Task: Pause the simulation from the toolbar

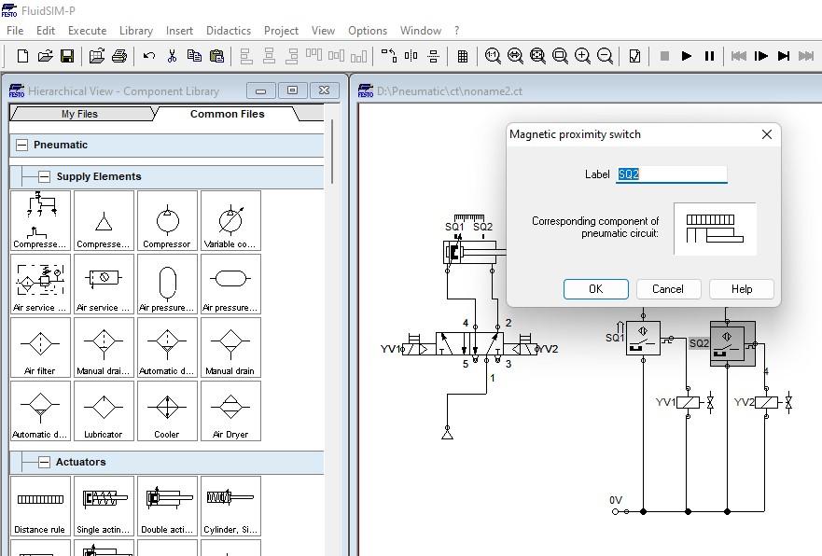Action: coord(709,56)
